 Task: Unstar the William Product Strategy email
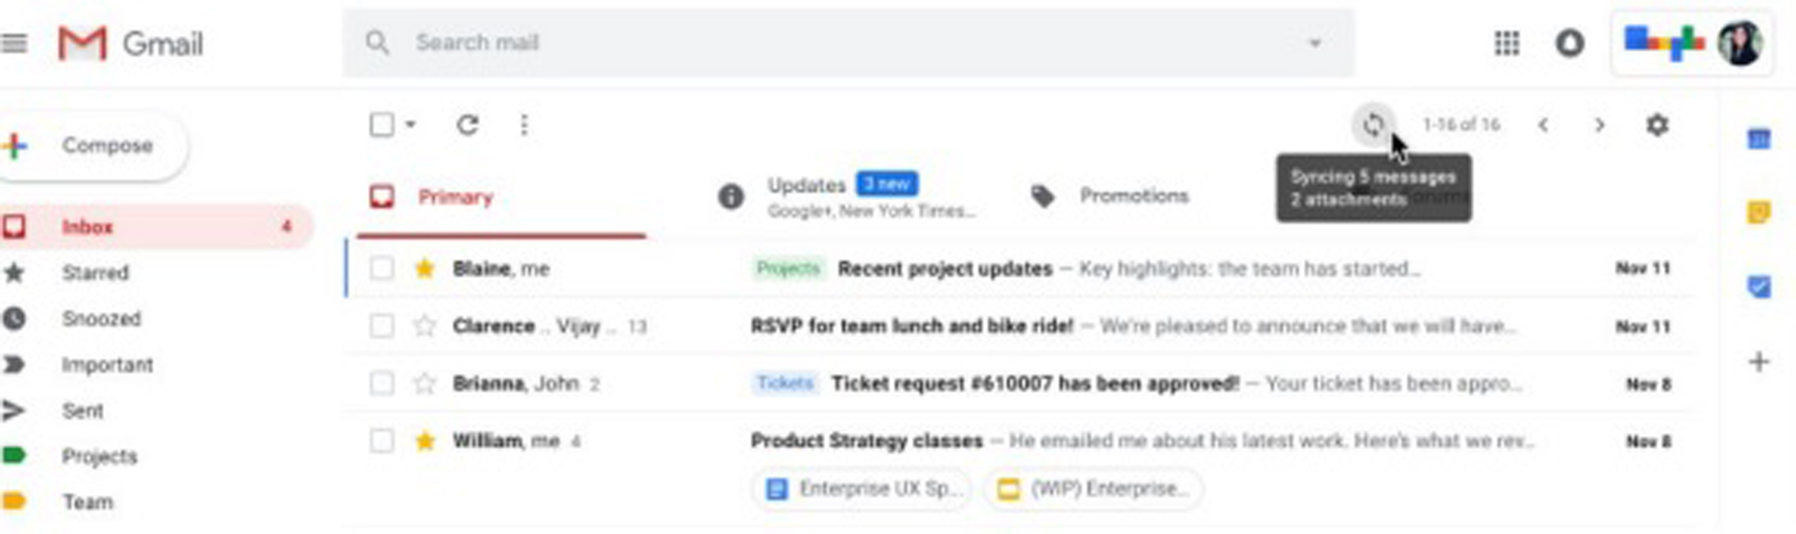point(425,440)
